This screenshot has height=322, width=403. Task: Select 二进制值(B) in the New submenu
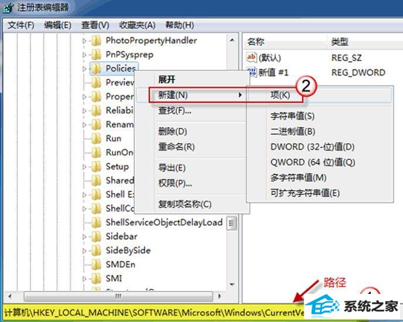coord(293,132)
